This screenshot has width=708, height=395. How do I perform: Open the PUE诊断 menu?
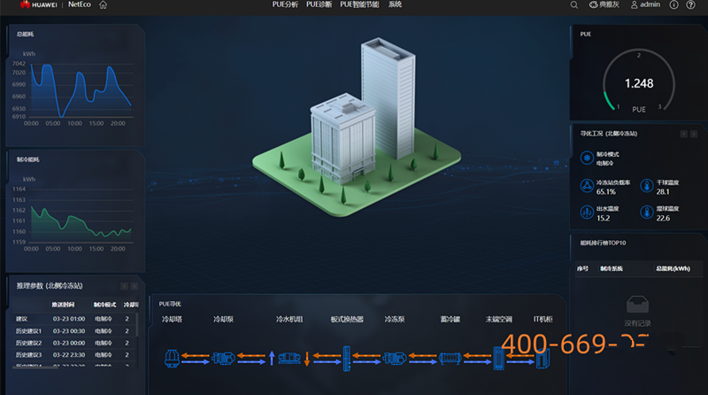(x=319, y=4)
